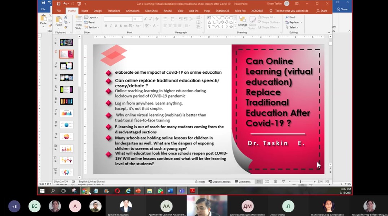Click the Undo arrow in PowerPoint toolbar

pyautogui.click(x=65, y=4)
